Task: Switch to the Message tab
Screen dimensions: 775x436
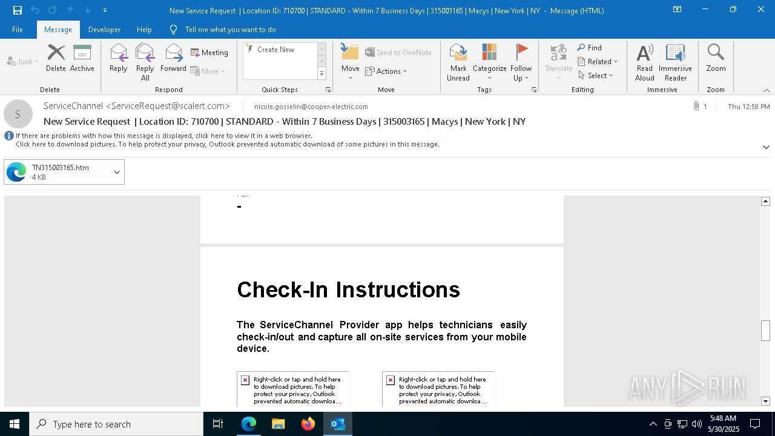Action: (58, 30)
